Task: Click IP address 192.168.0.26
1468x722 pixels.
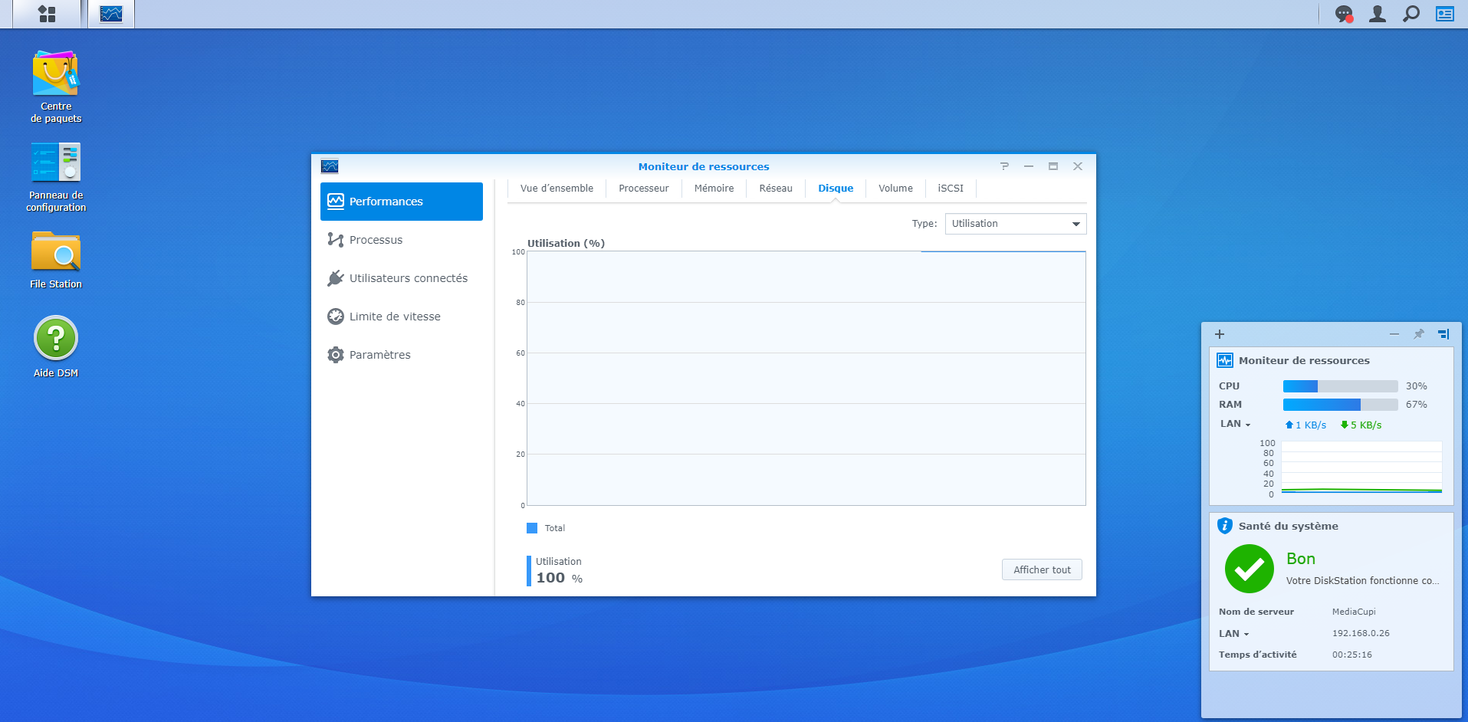Action: 1361,633
